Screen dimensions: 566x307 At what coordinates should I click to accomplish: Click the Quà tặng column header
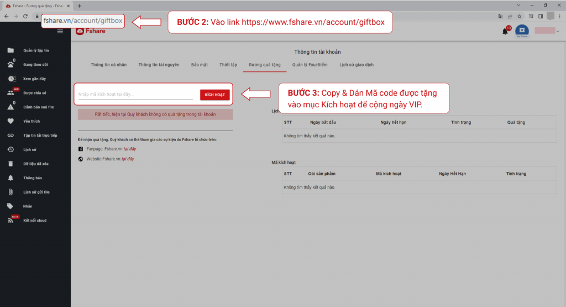point(516,122)
